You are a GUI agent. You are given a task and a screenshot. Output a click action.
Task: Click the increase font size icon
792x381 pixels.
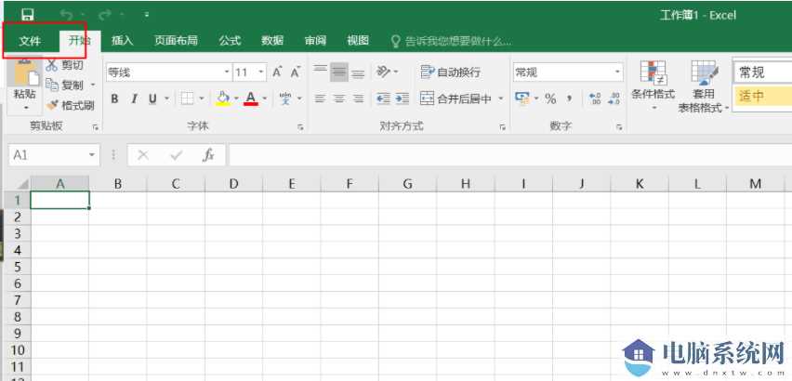tap(277, 72)
